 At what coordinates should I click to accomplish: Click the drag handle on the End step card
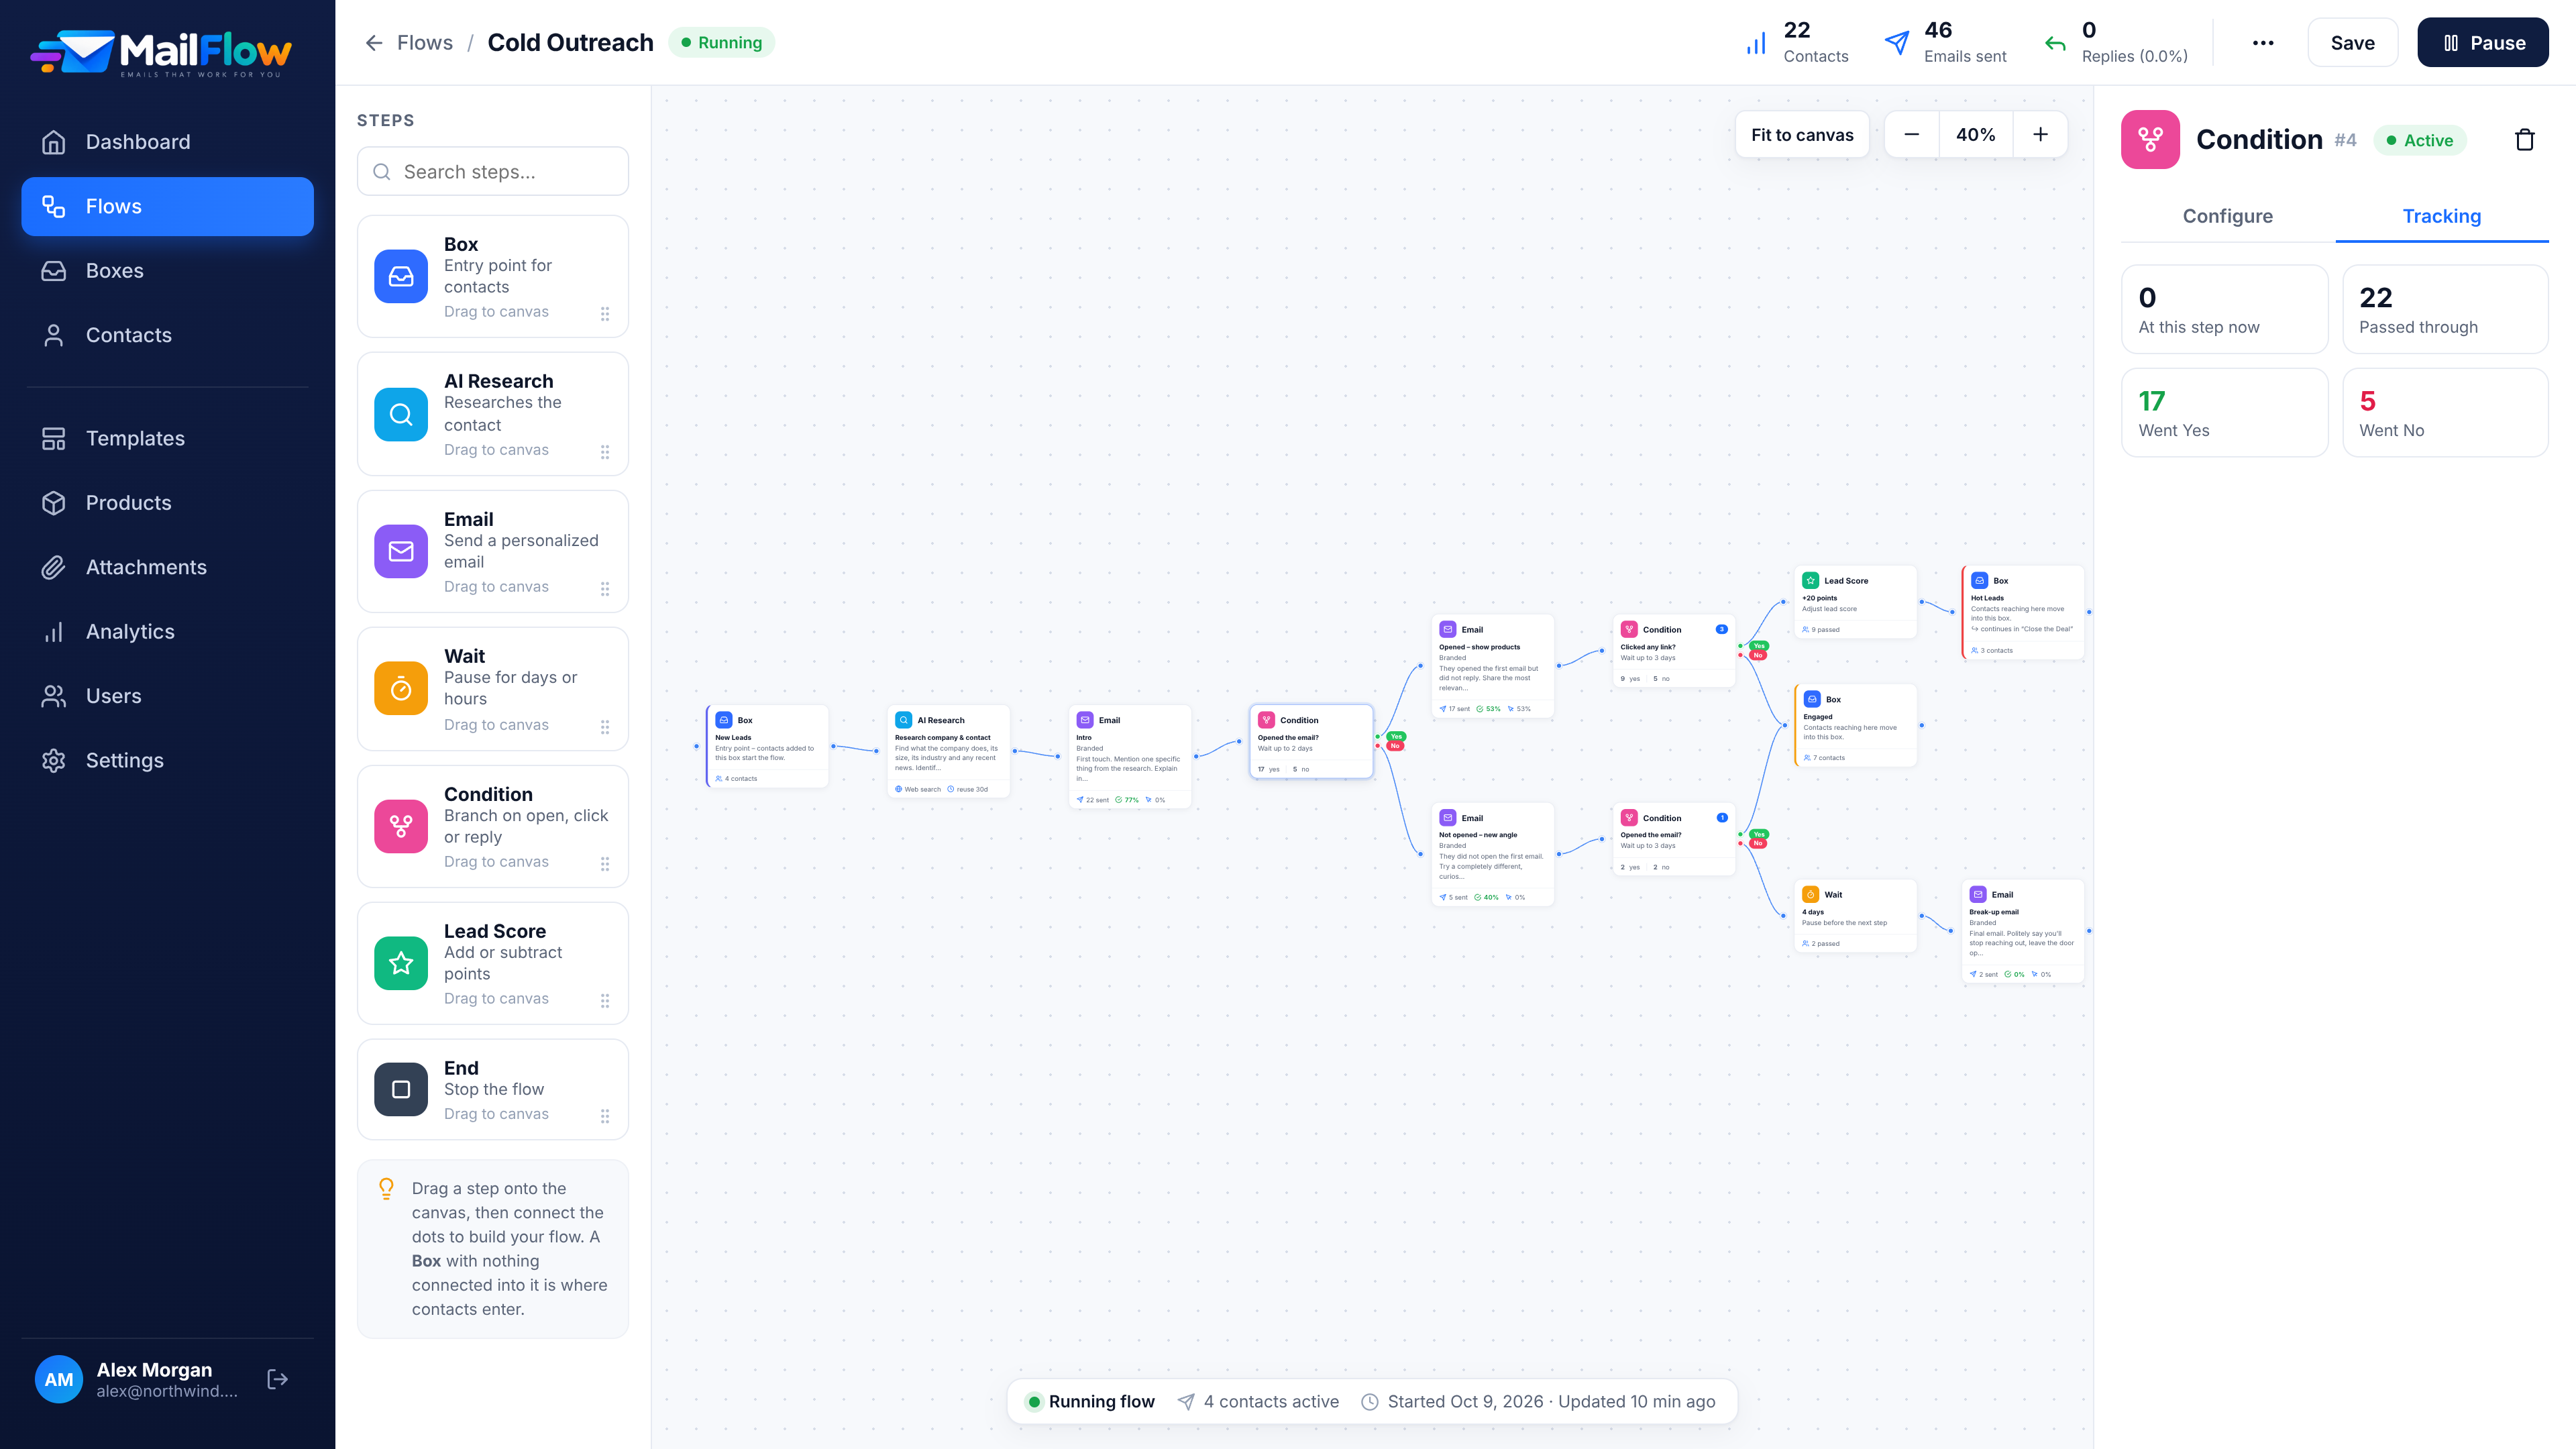[605, 1116]
